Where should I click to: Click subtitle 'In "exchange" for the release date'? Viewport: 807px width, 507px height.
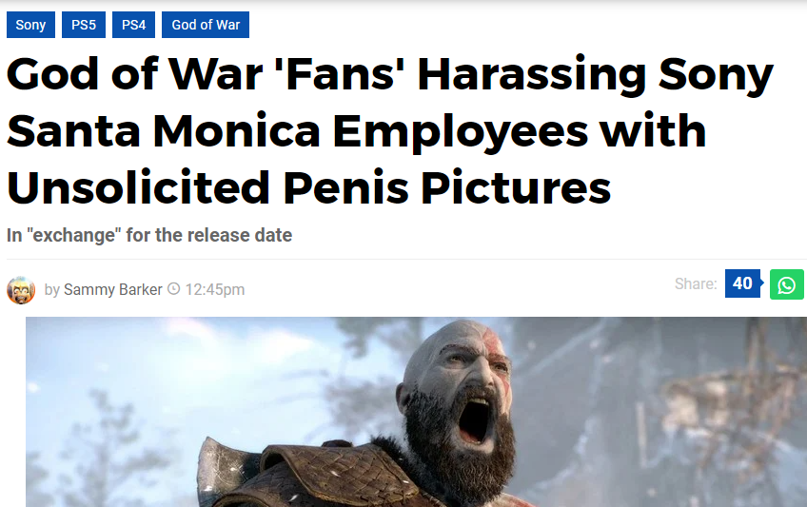[x=149, y=235]
